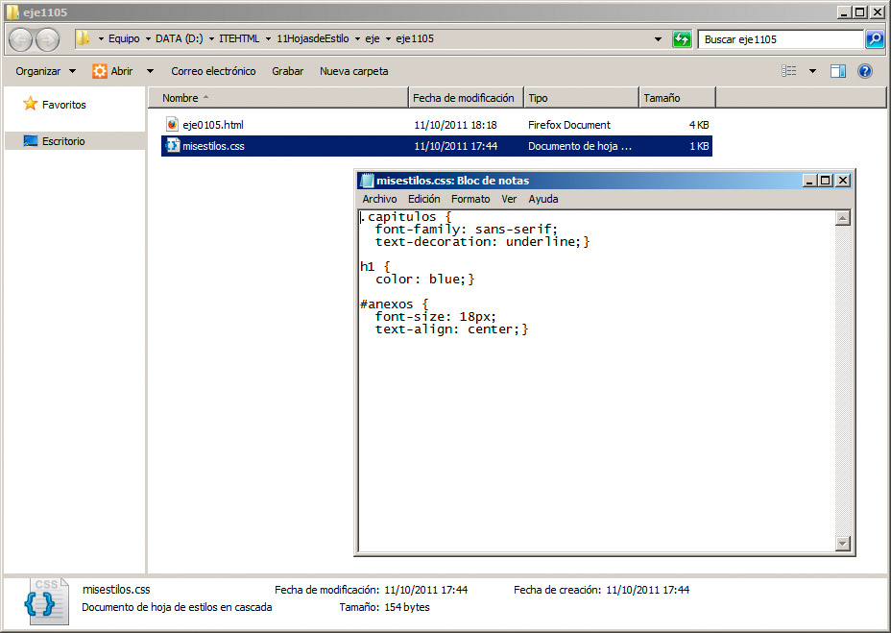Open the Abrir dropdown arrow
Image resolution: width=891 pixels, height=633 pixels.
pyautogui.click(x=150, y=71)
